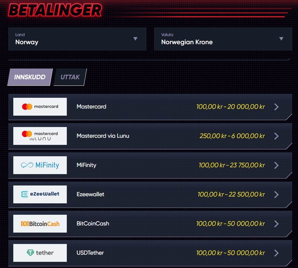The height and width of the screenshot is (268, 298).
Task: Select the BitCoinCash payment method label
Action: pos(93,223)
